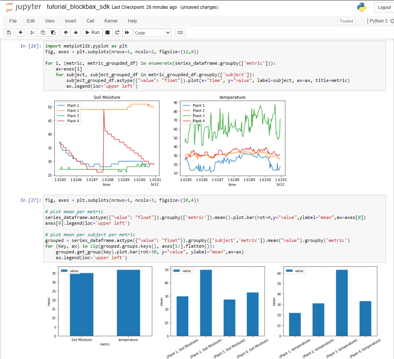Open the command palette keyboard icon
The height and width of the screenshot is (359, 394).
(x=180, y=32)
